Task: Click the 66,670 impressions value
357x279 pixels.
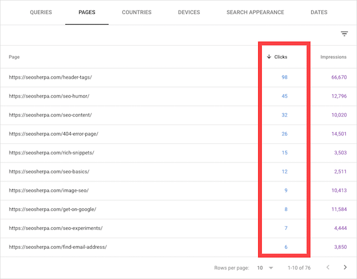Action: click(x=339, y=77)
